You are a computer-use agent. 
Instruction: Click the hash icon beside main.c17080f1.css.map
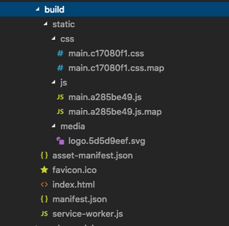coord(60,68)
